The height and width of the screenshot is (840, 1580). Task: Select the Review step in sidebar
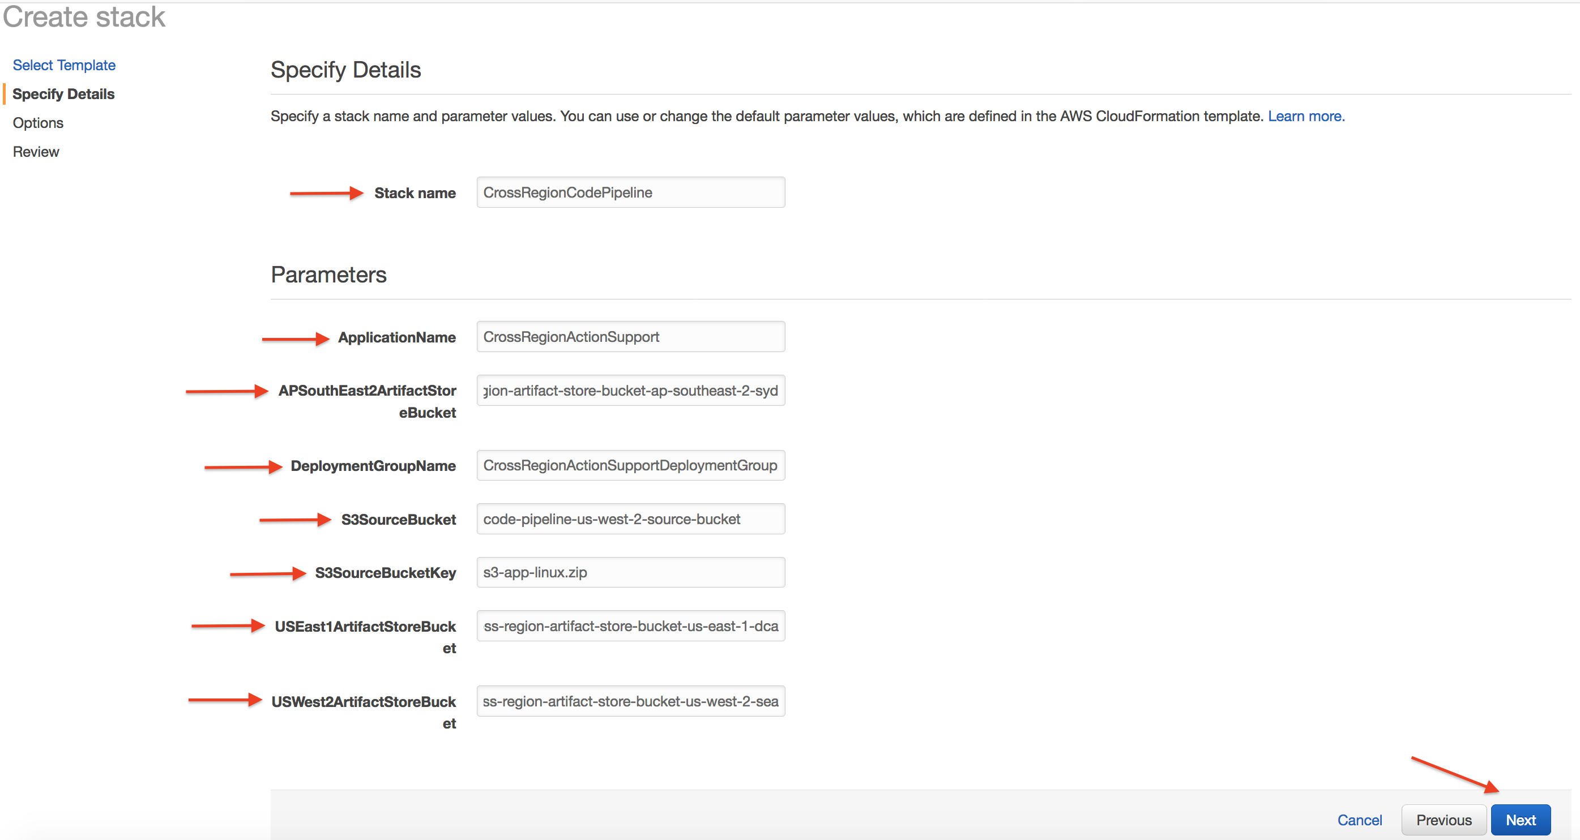(36, 152)
